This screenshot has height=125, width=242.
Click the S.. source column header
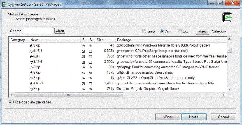tap(92, 40)
